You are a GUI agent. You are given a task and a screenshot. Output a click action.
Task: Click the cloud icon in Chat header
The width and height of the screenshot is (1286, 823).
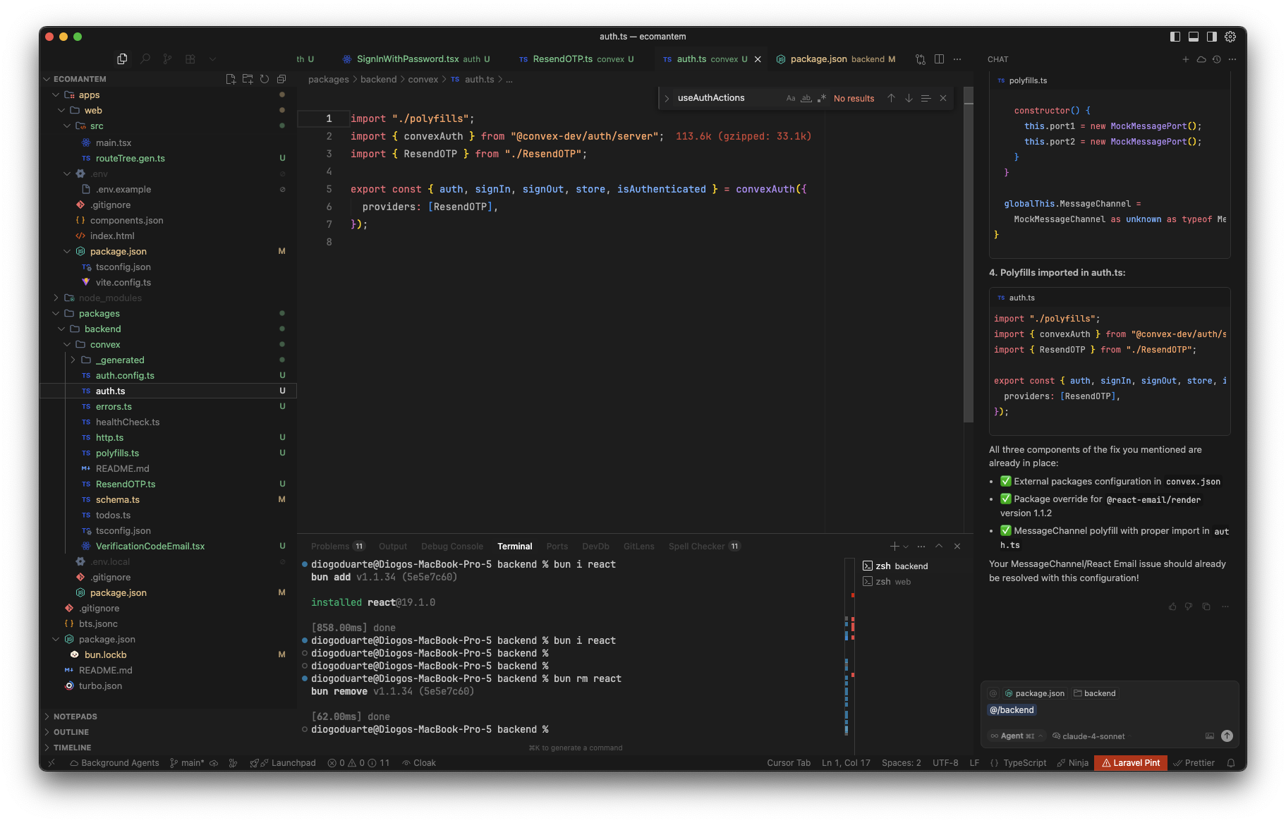(x=1201, y=59)
